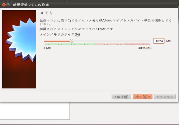Click the 4096 MB maximum label
Viewport: 179px width, 125px height.
point(145,48)
